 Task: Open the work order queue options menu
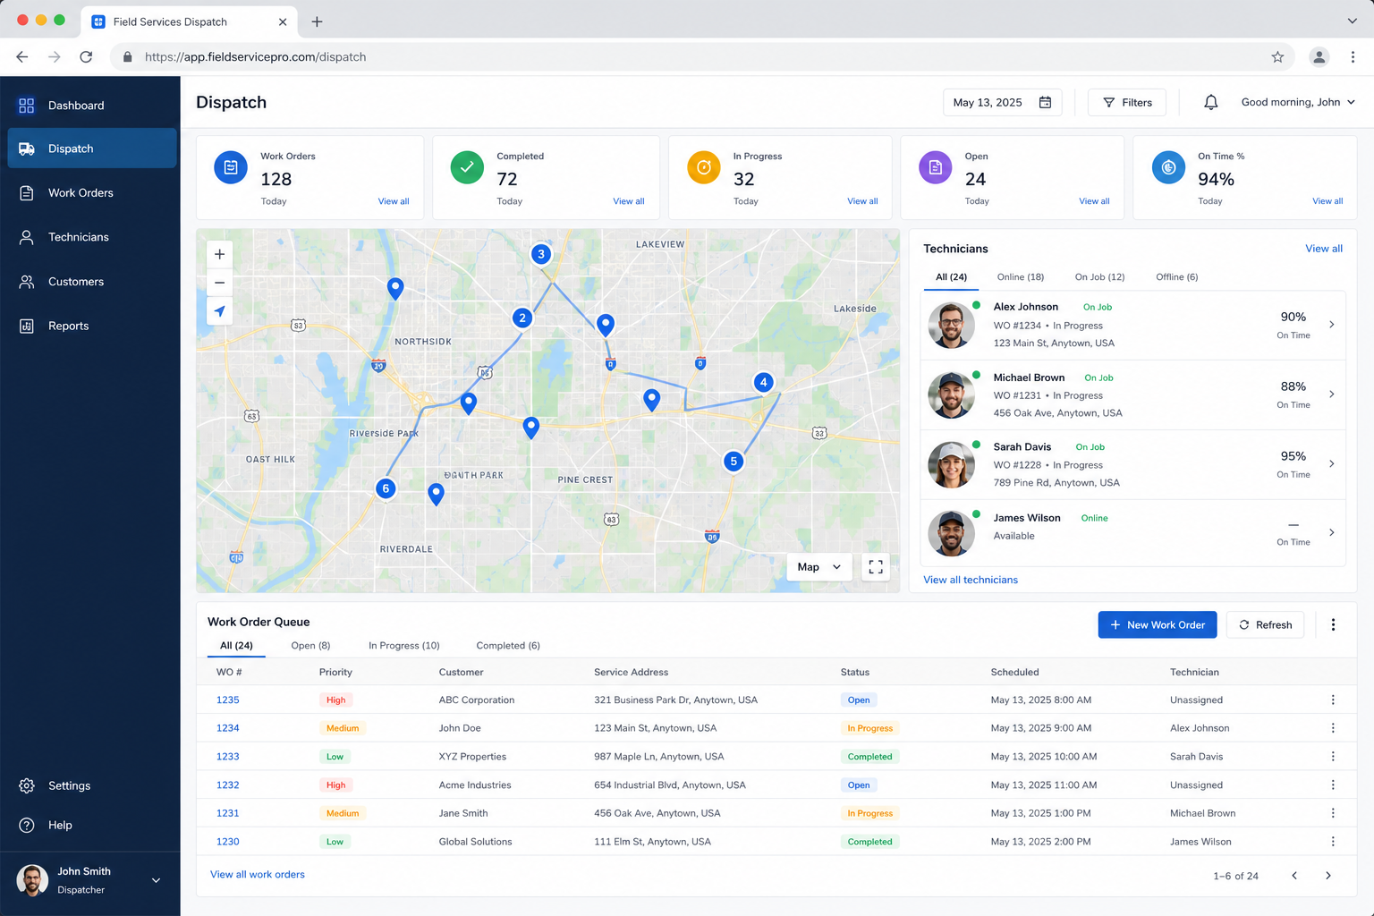tap(1333, 625)
